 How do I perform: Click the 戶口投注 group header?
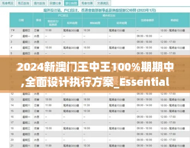[63, 16]
